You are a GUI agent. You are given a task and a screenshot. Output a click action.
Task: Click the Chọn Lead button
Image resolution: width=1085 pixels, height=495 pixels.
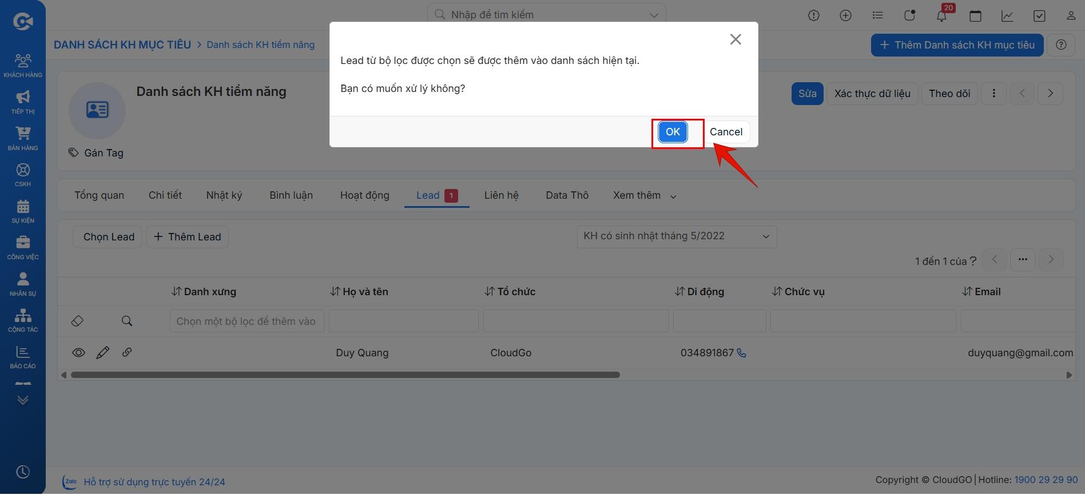[108, 237]
